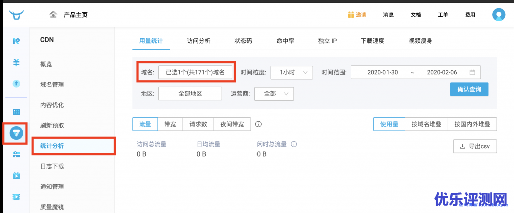Open the server settings sidebar icon

click(x=16, y=154)
